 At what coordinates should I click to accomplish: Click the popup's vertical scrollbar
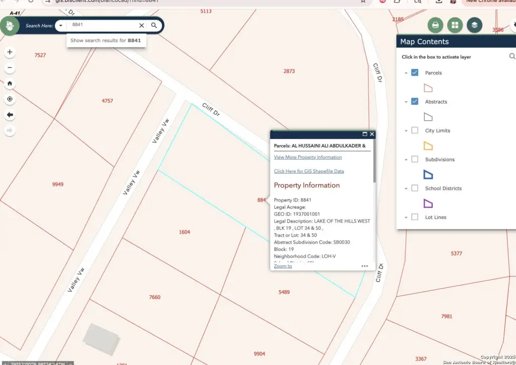(374, 166)
